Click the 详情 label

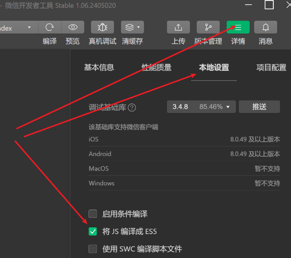tap(238, 41)
